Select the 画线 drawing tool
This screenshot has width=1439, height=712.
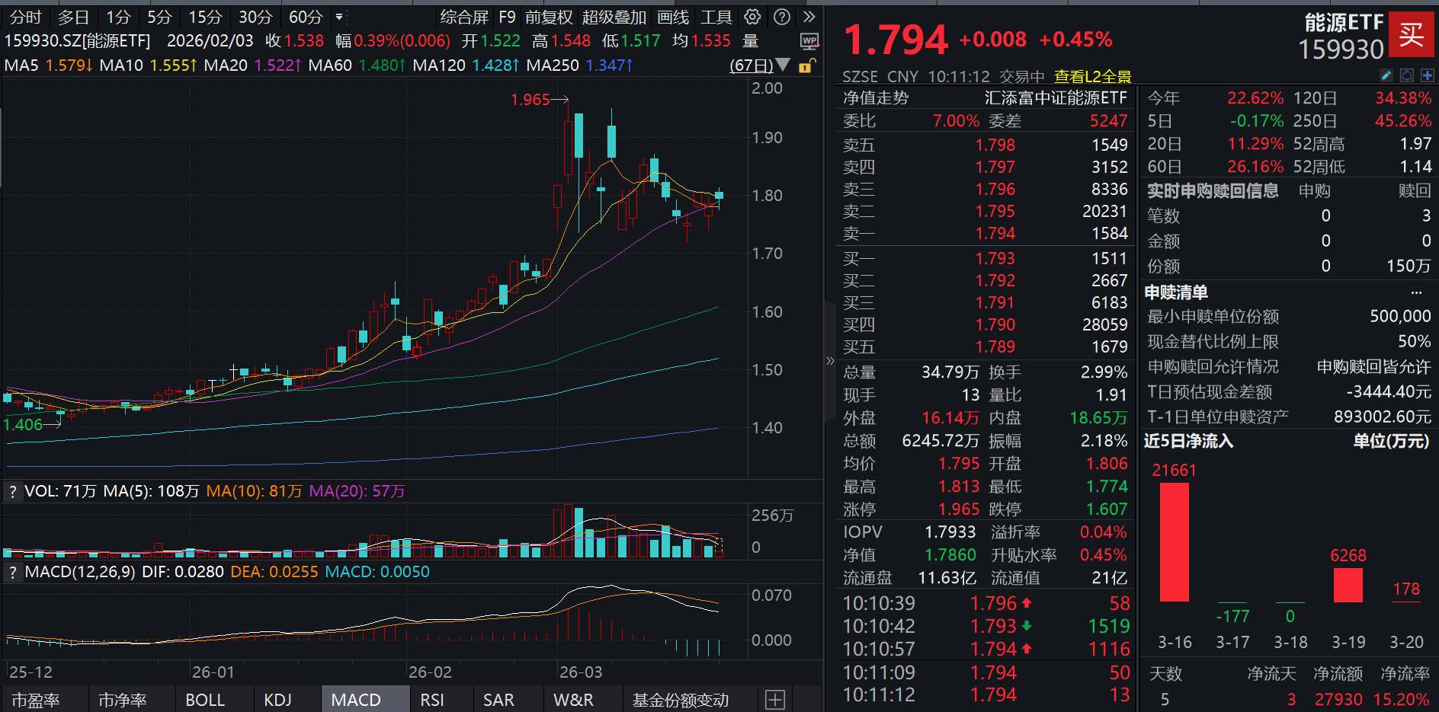(x=671, y=17)
